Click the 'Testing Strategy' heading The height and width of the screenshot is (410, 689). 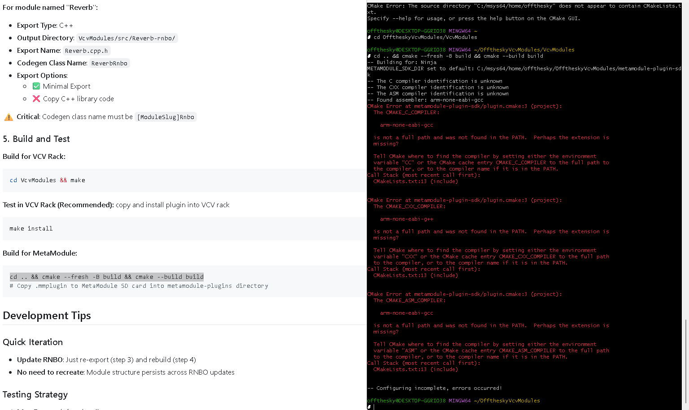coord(35,394)
